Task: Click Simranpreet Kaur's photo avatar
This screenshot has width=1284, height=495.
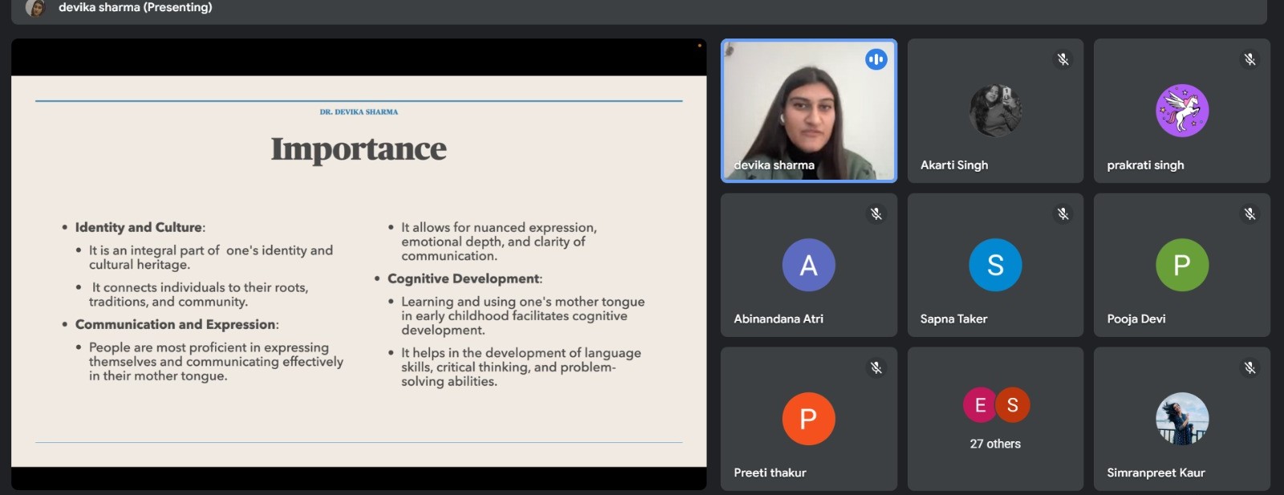Action: coord(1182,419)
